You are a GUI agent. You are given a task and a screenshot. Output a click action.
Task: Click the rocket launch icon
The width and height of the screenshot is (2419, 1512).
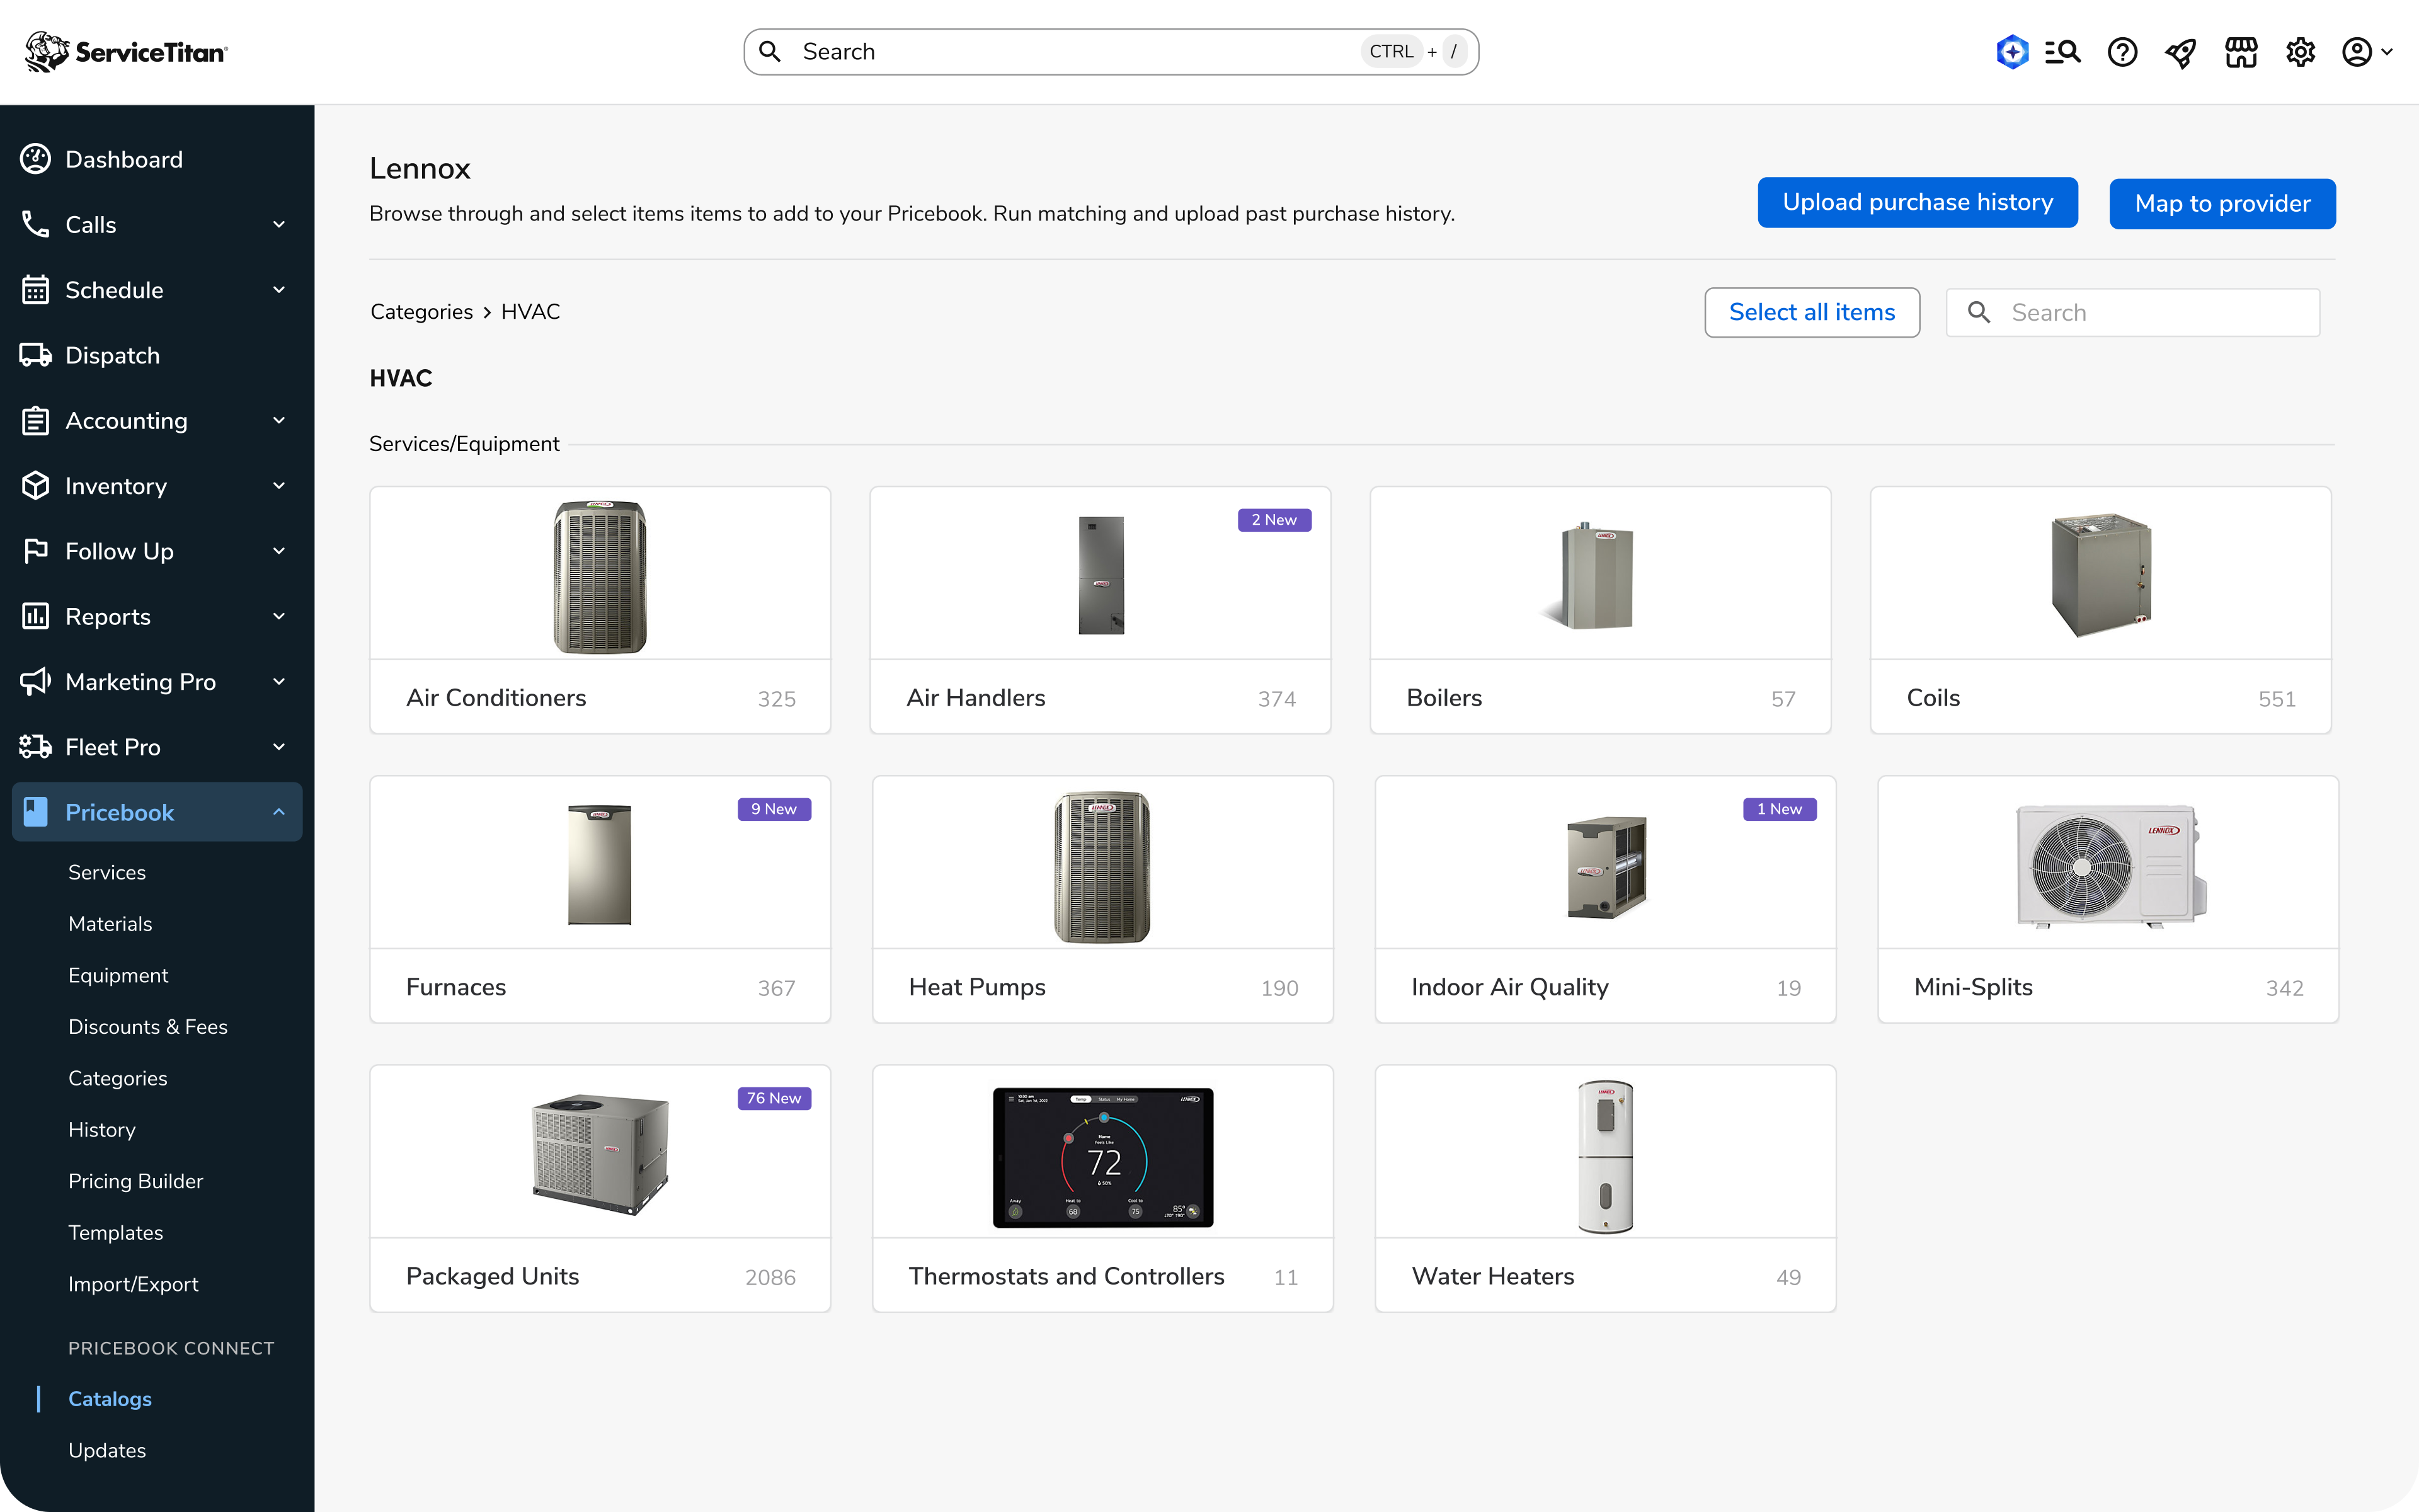pos(2181,52)
